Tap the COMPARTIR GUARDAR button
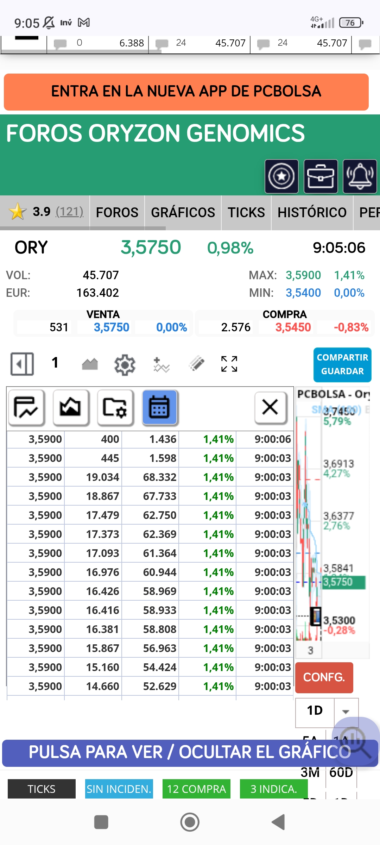Viewport: 380px width, 845px height. pyautogui.click(x=342, y=365)
